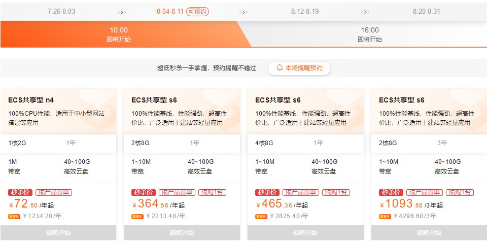
Task: Select the 7.26-8.03 date range tab
Action: [61, 12]
